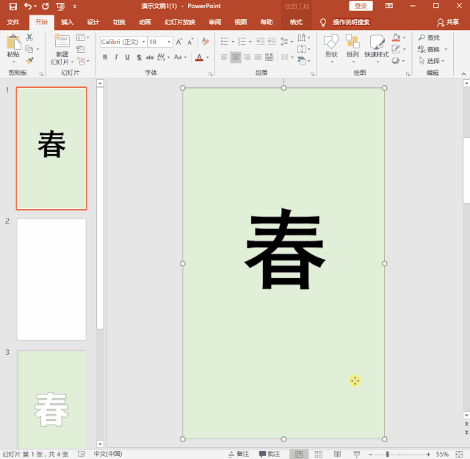470x459 pixels.
Task: Open Drawing Tools Format tab
Action: point(296,22)
